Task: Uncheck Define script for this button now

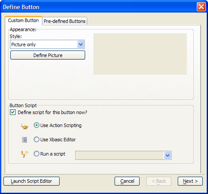Action: click(13, 112)
